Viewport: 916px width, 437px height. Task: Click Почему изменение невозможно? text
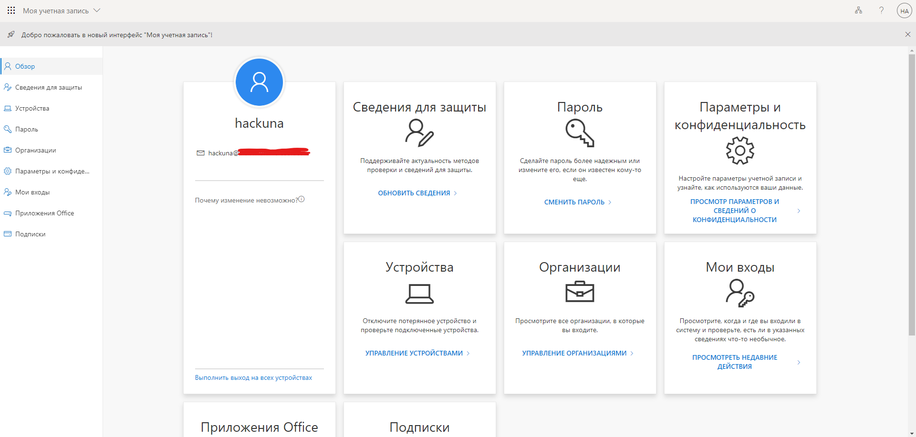tap(246, 200)
